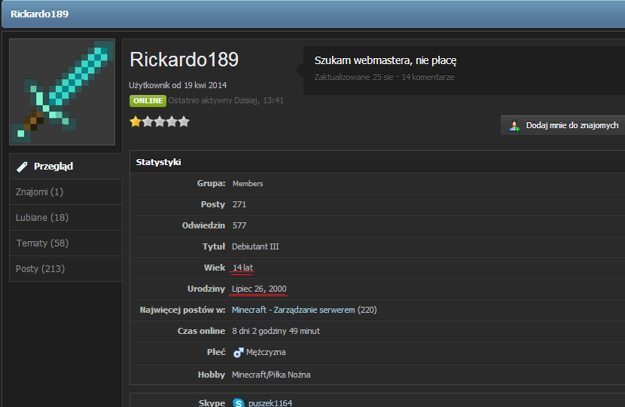The height and width of the screenshot is (407, 625).
Task: Rate the profile with the fifth star
Action: pos(184,121)
